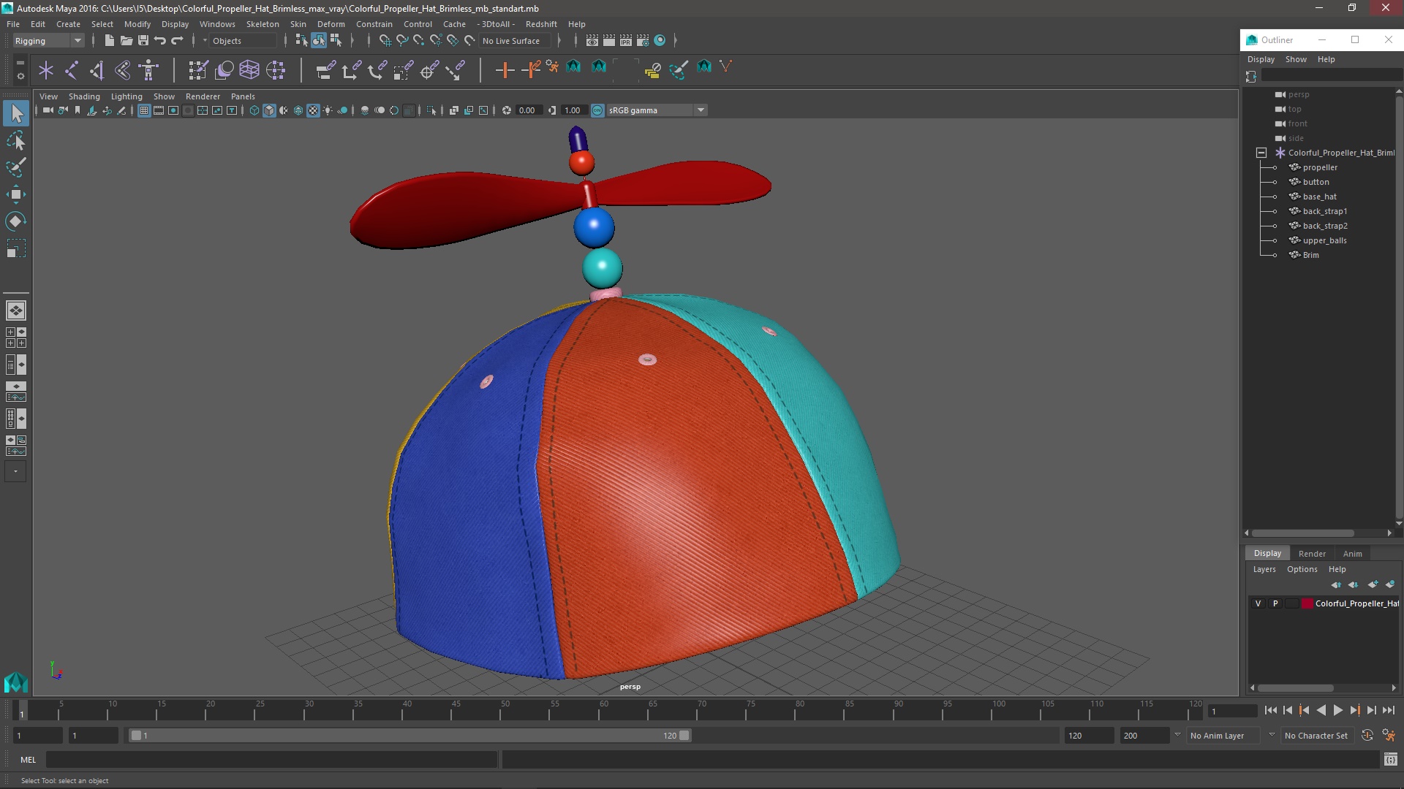Collapse the Colorful_Propeller_Hat group in Outliner

click(x=1261, y=153)
